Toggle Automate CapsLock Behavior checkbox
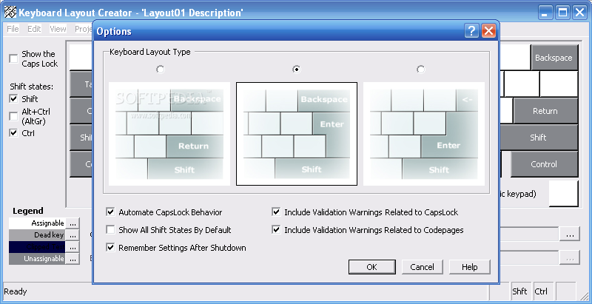 (x=110, y=212)
